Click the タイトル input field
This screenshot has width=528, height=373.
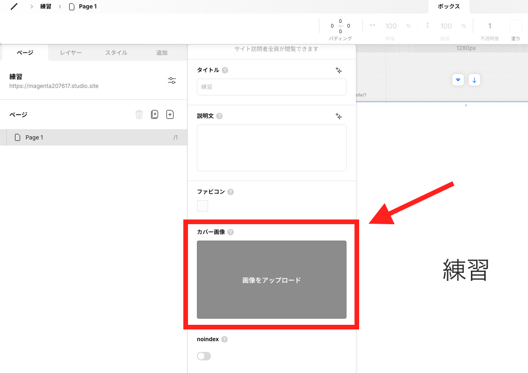point(271,87)
